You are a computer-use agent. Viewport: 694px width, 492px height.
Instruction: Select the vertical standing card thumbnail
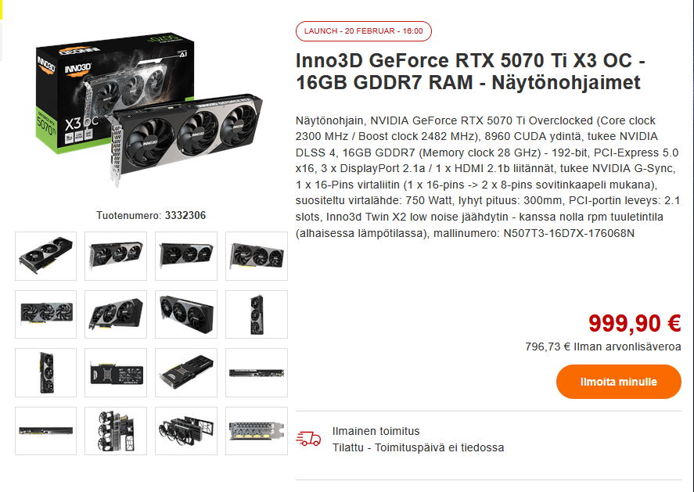257,314
